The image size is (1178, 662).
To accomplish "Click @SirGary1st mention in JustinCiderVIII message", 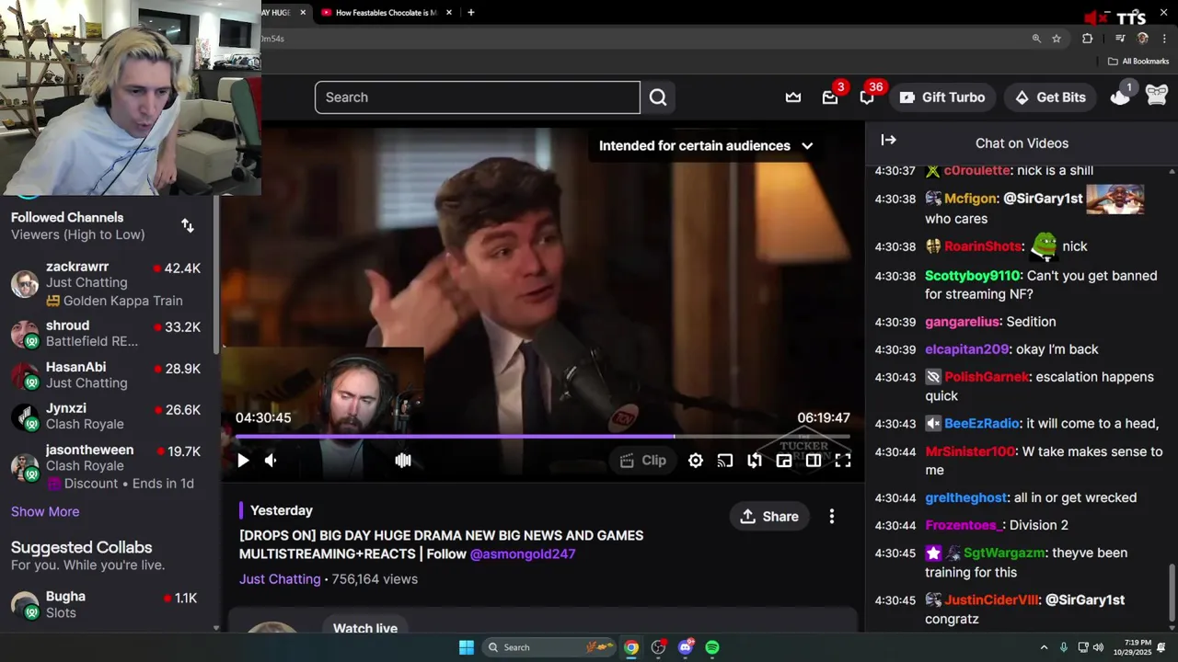I will point(1085,599).
